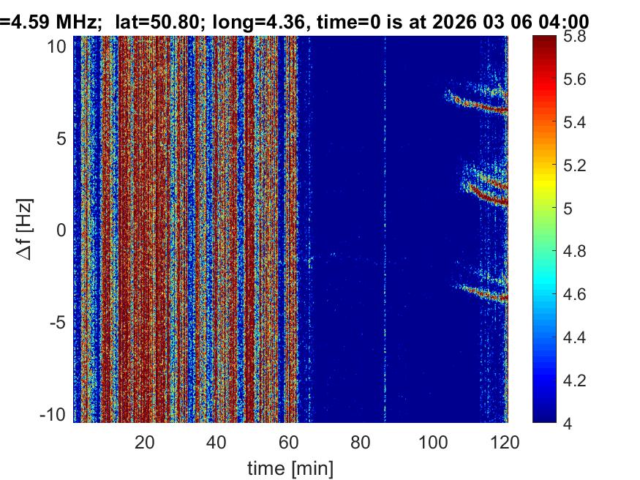640x480 pixels.
Task: Click the 0 tick on the Δf axis
Action: (63, 230)
